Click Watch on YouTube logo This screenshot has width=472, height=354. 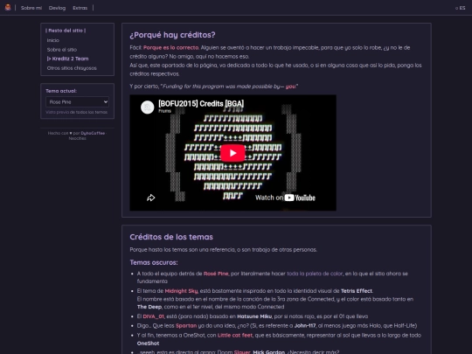(285, 198)
